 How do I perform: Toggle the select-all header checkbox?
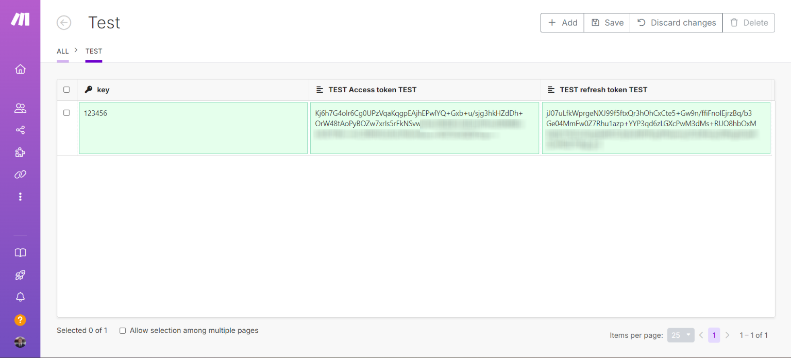(x=66, y=90)
